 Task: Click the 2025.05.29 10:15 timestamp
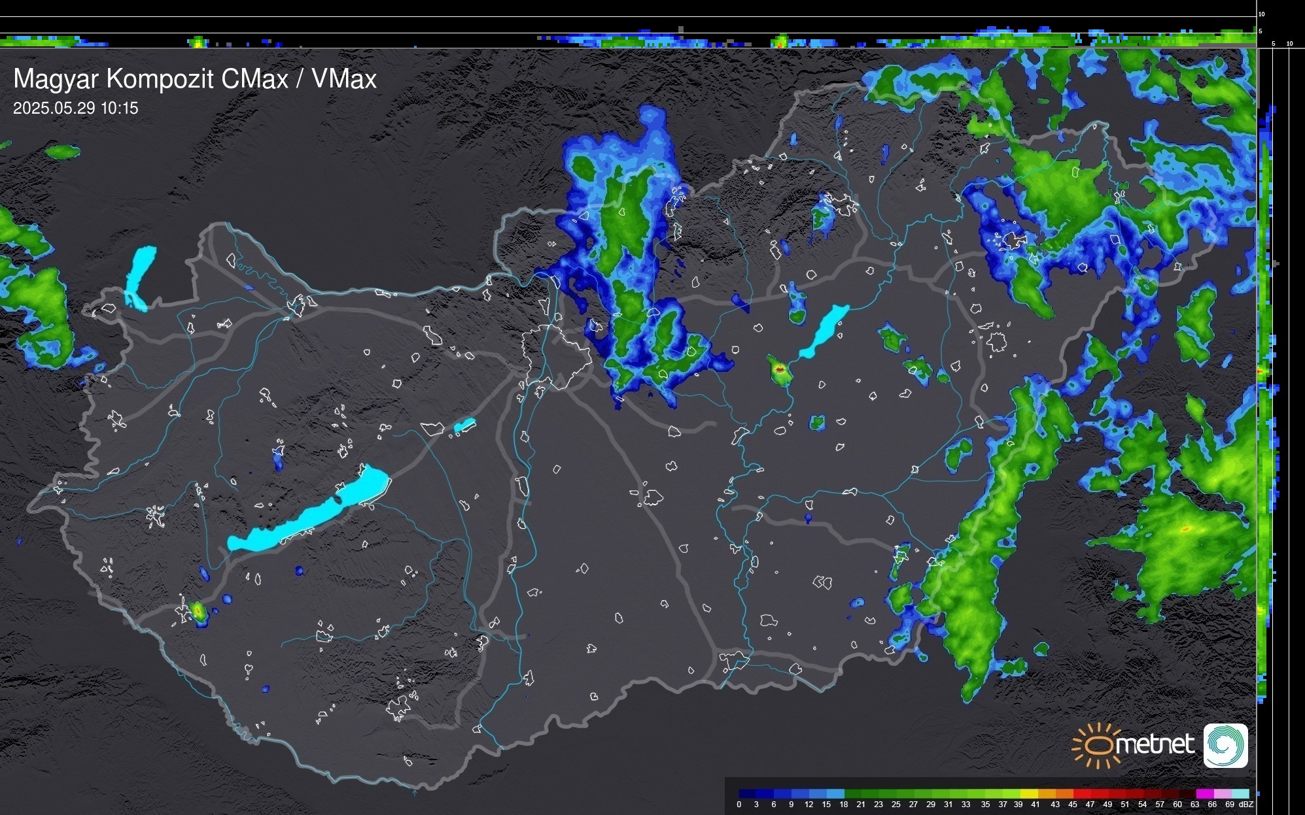coord(76,108)
